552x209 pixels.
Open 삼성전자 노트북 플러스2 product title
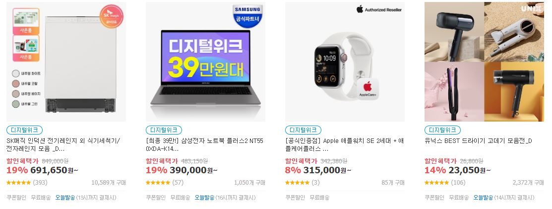click(204, 145)
